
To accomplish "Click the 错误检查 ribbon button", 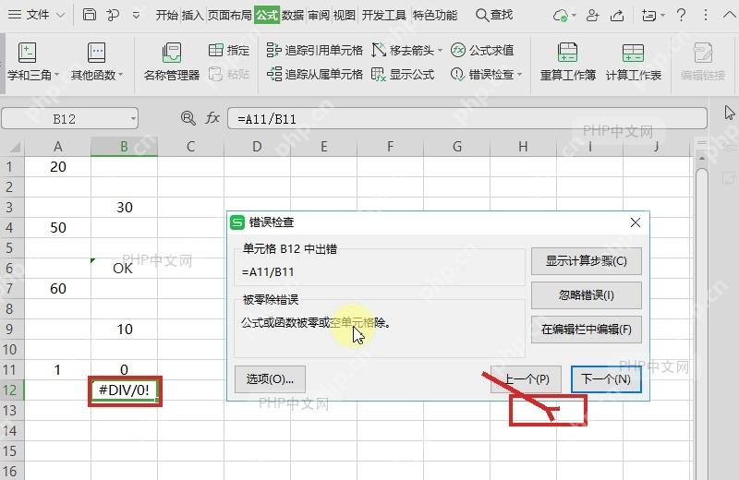I will tap(482, 74).
